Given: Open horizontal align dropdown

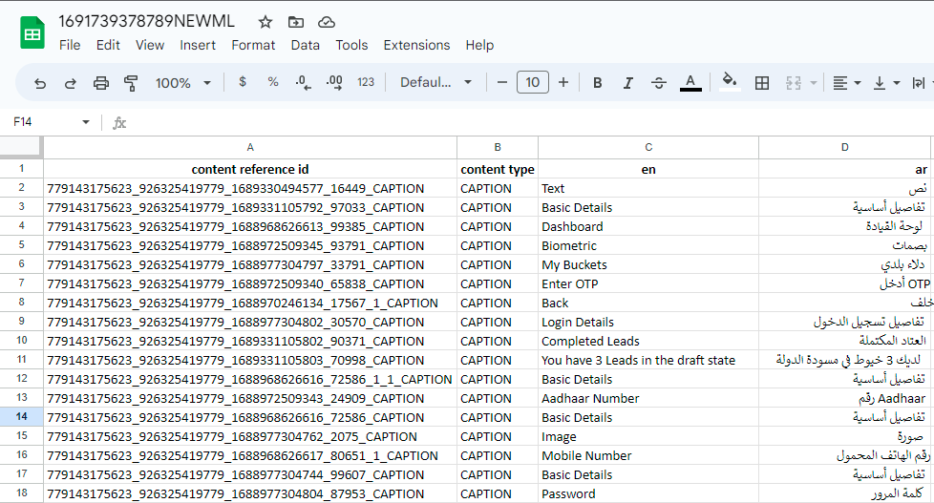Looking at the screenshot, I should (x=846, y=83).
